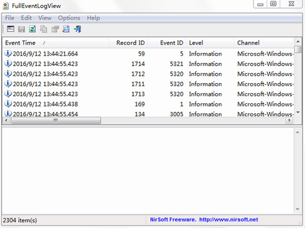Image resolution: width=305 pixels, height=228 pixels.
Task: Click the Save Selected Items disk icon
Action: (21, 29)
